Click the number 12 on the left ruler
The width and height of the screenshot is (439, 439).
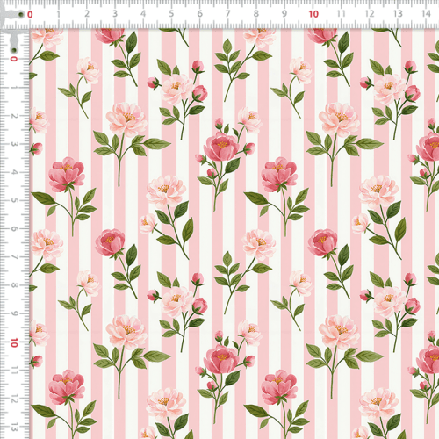pyautogui.click(x=14, y=399)
